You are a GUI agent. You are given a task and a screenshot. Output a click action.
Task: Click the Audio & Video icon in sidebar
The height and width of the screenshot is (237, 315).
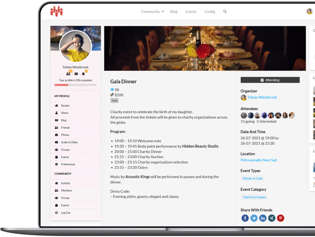(56, 142)
